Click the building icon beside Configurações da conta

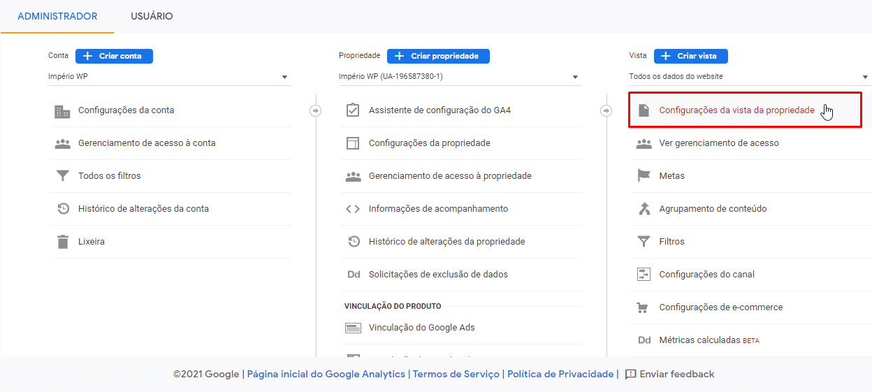click(63, 111)
